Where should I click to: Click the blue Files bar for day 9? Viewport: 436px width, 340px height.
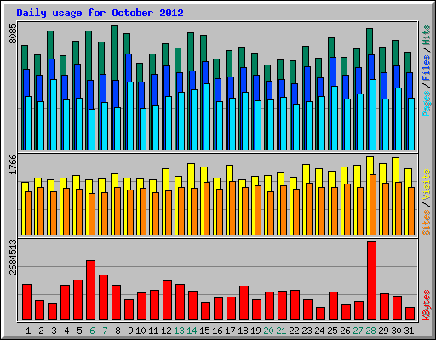coord(129,68)
